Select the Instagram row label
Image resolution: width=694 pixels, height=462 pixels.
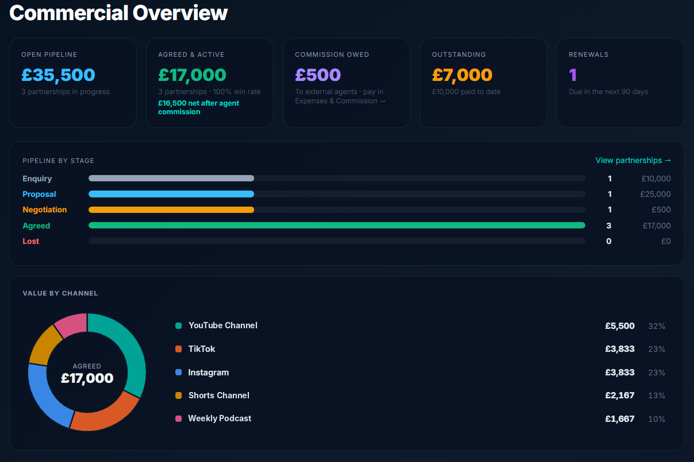pyautogui.click(x=209, y=372)
